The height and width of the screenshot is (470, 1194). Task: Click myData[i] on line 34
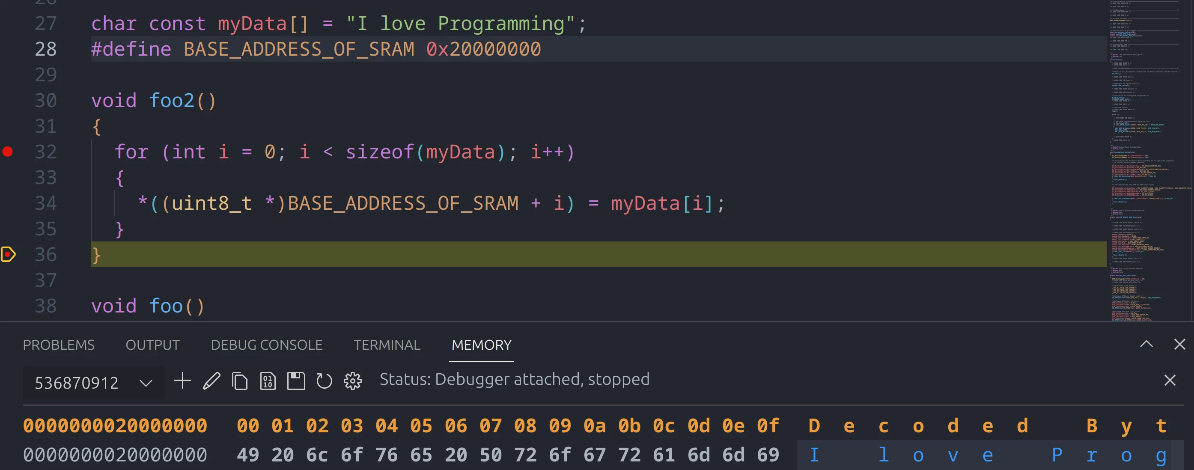click(662, 203)
